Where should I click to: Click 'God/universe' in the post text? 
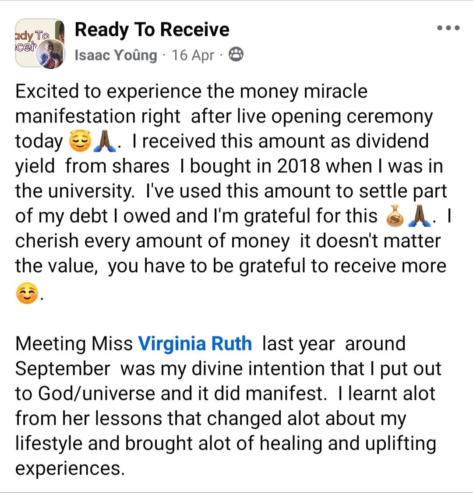[x=97, y=394]
